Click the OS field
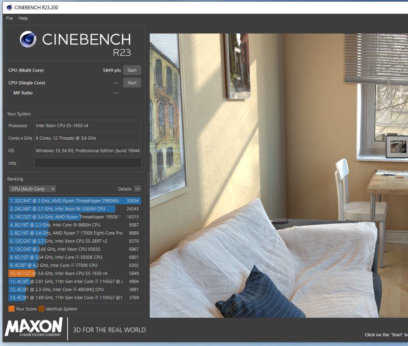Screen dimensions: 408x346 pos(88,151)
